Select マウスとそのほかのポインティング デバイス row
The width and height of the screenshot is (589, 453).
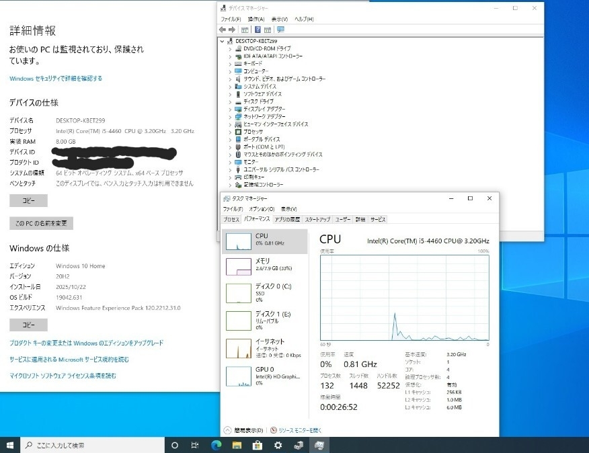(282, 155)
